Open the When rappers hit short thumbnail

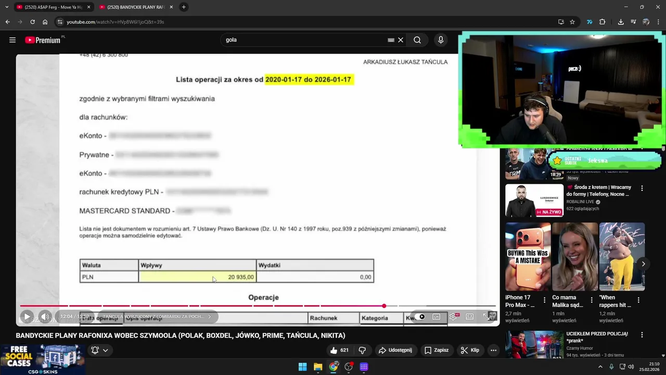pyautogui.click(x=622, y=257)
